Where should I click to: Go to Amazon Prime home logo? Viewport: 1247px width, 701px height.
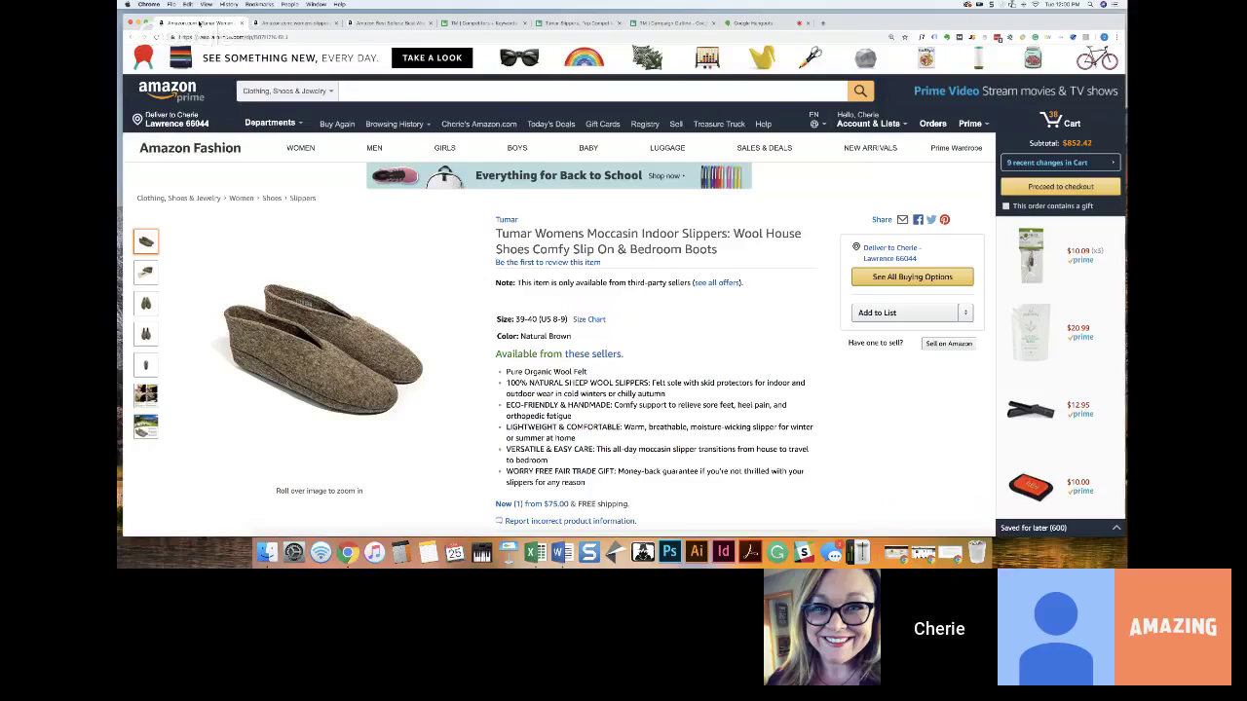pyautogui.click(x=171, y=91)
